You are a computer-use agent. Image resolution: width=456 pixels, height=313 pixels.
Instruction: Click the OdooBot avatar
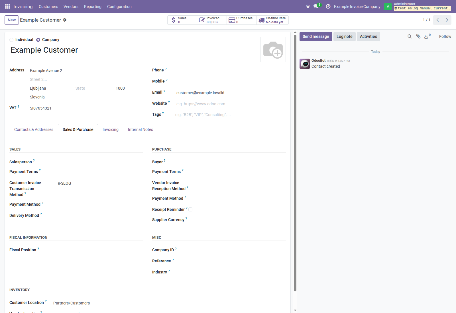click(305, 64)
